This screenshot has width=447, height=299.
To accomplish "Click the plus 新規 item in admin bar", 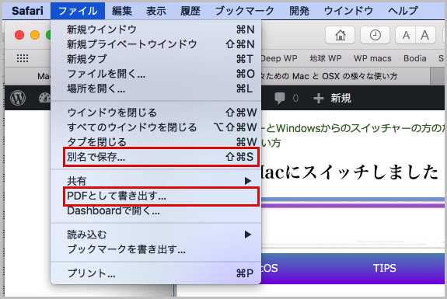I will pyautogui.click(x=332, y=98).
